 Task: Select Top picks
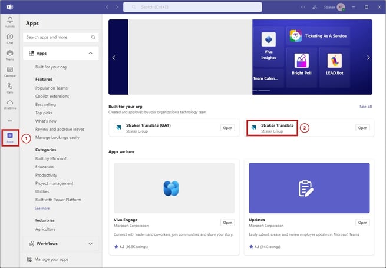click(44, 113)
